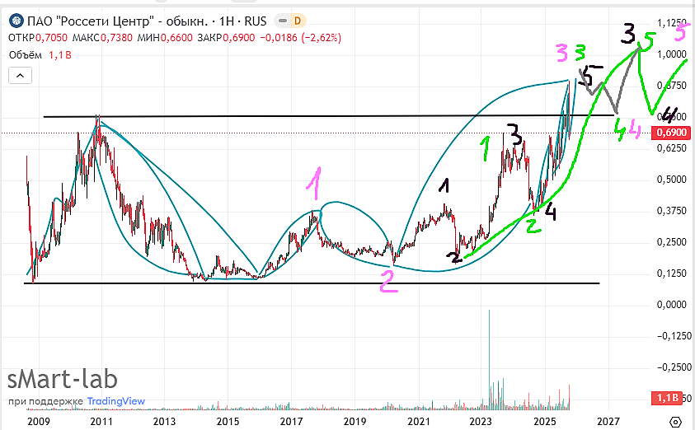The image size is (695, 430).
Task: Select the lower black horizontal support line
Action: 247,283
